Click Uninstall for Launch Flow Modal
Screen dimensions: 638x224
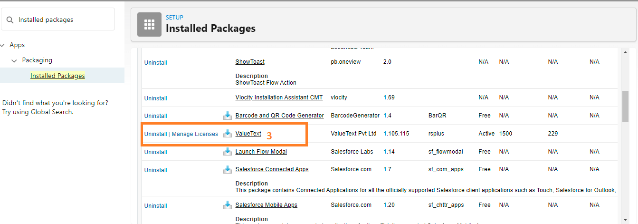coord(156,152)
